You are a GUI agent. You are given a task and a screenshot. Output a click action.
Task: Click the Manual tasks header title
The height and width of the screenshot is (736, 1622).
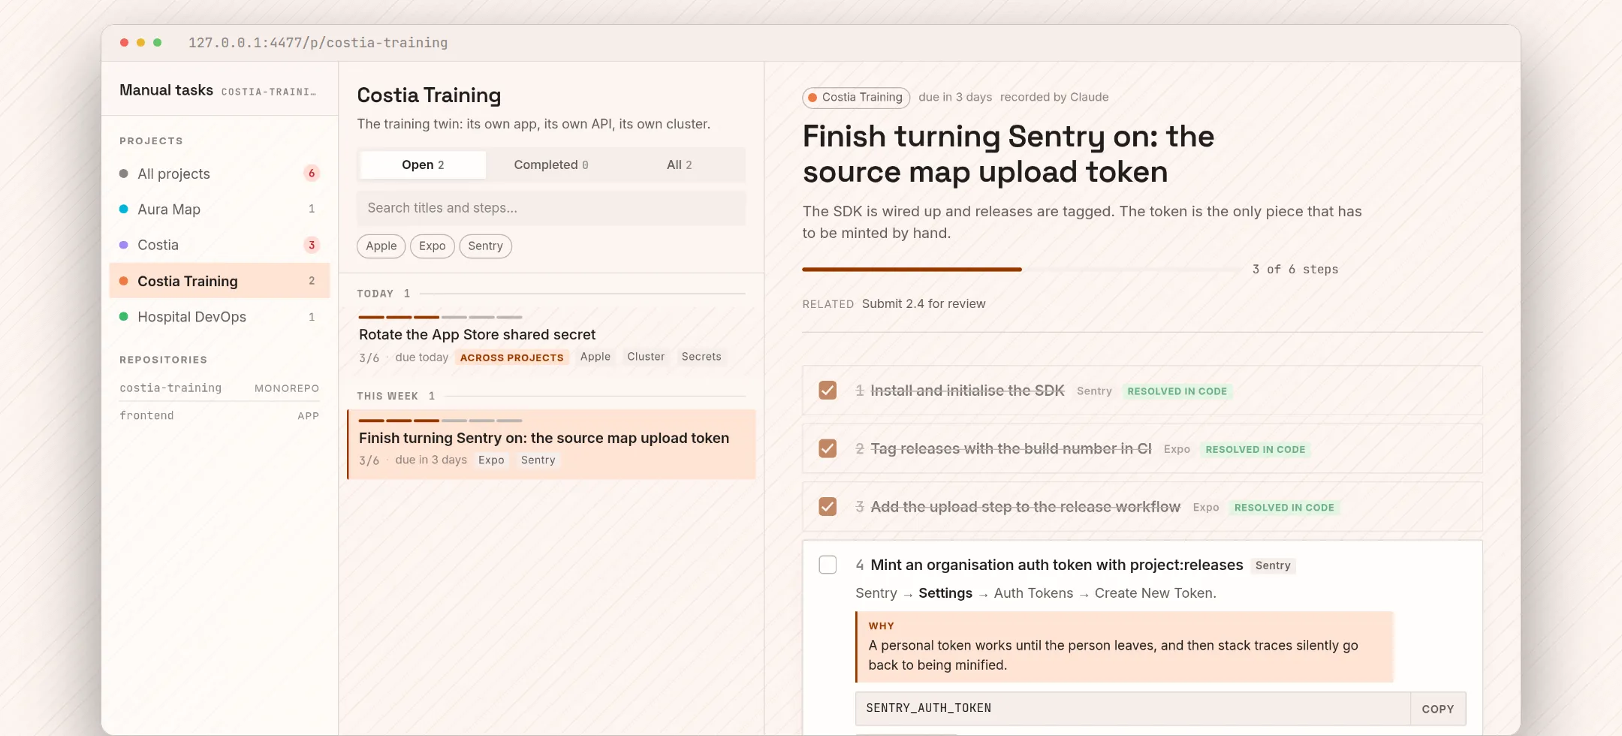pyautogui.click(x=166, y=90)
